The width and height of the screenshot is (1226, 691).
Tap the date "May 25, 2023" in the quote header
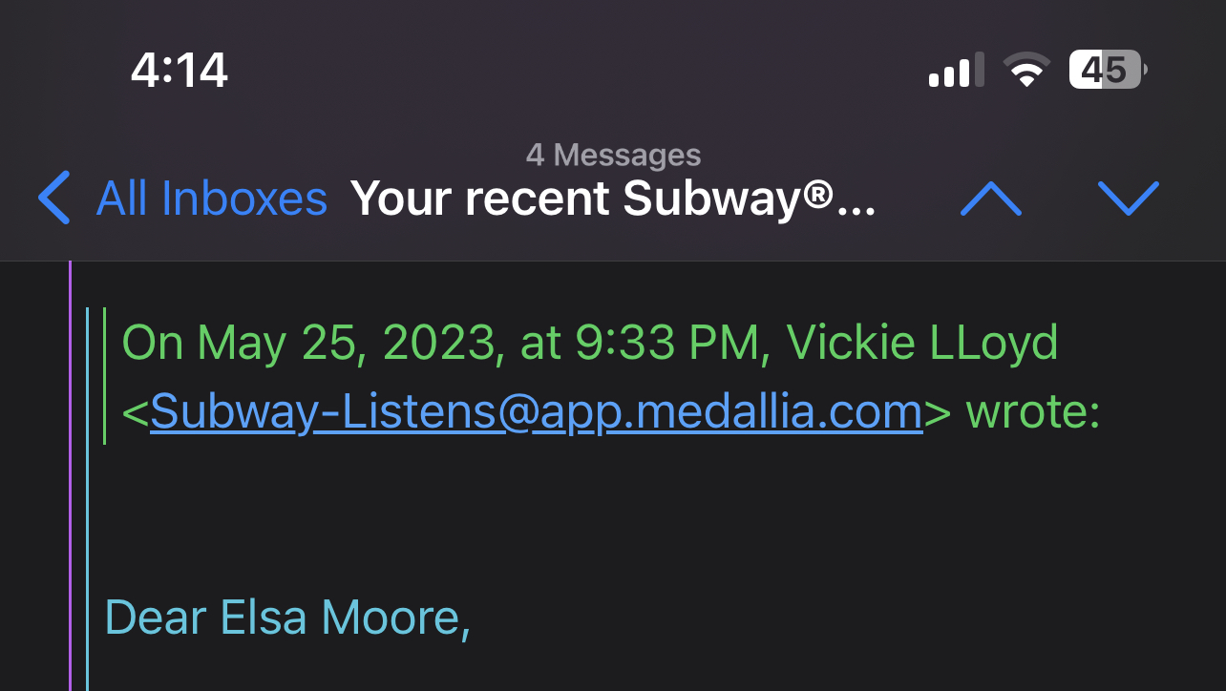348,343
